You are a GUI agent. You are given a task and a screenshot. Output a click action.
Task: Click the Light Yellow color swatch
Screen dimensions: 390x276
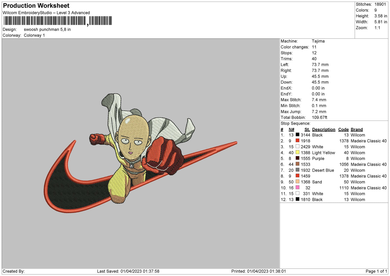(x=297, y=152)
